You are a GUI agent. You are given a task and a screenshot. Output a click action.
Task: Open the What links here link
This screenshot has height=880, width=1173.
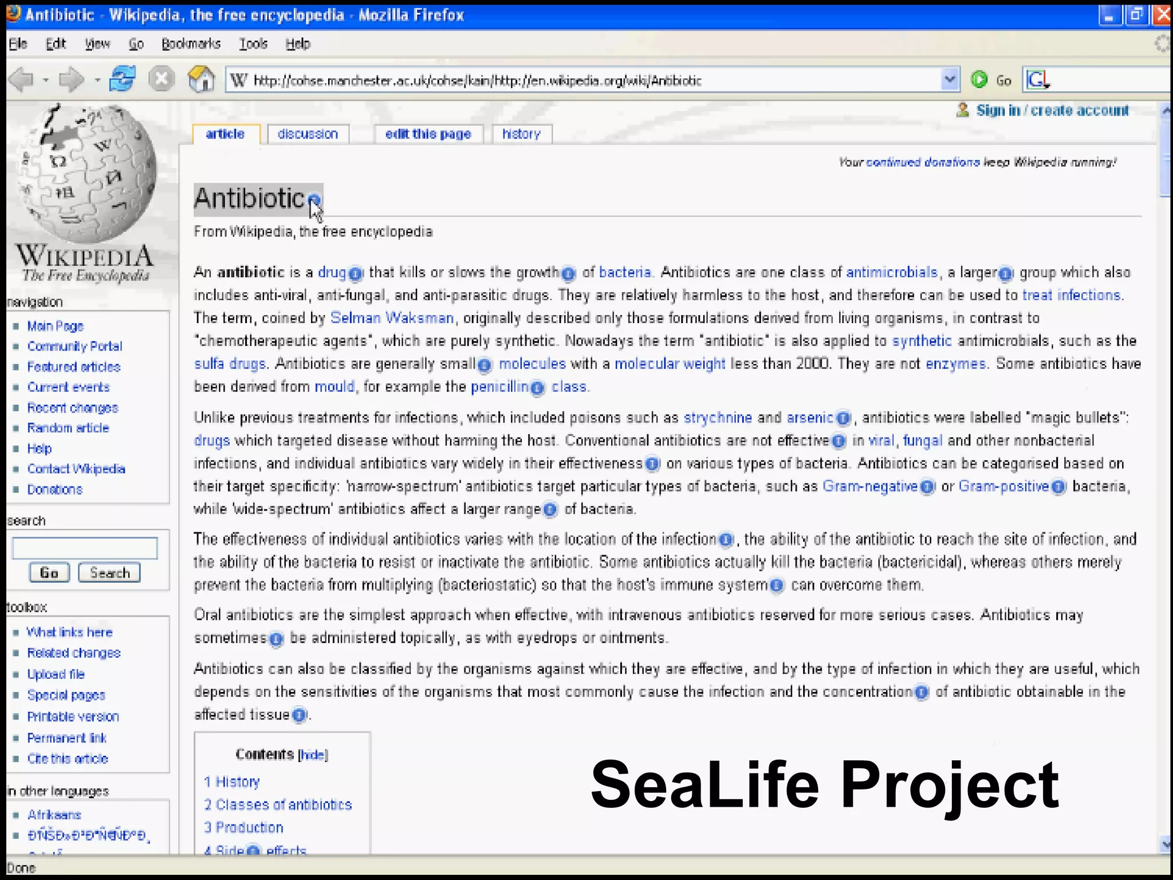coord(69,632)
